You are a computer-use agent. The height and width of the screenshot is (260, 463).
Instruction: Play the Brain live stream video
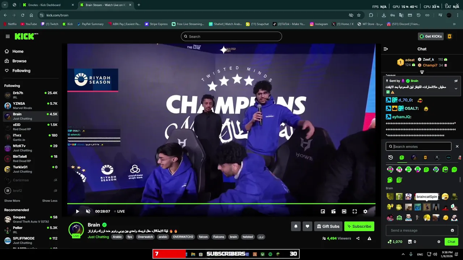77,211
